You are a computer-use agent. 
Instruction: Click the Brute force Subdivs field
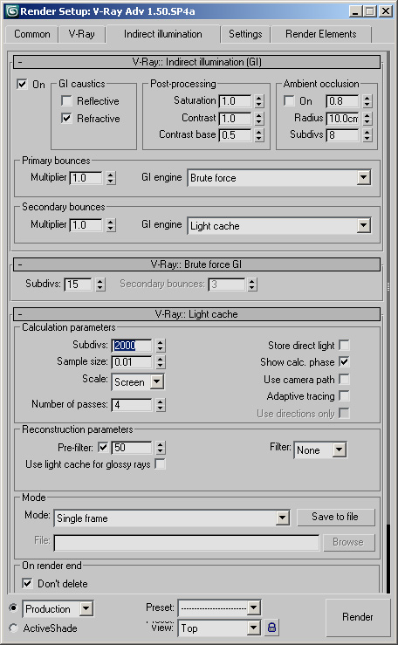click(79, 284)
